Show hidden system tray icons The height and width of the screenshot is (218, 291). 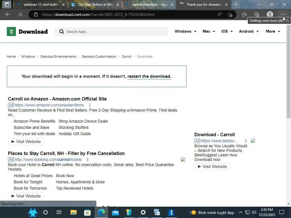pyautogui.click(x=240, y=212)
